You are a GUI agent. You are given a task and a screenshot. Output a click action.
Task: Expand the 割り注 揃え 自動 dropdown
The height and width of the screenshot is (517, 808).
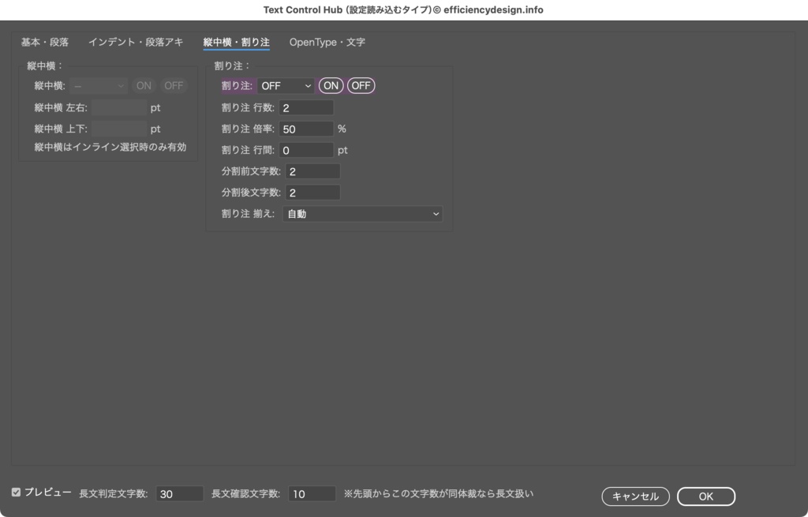point(363,213)
